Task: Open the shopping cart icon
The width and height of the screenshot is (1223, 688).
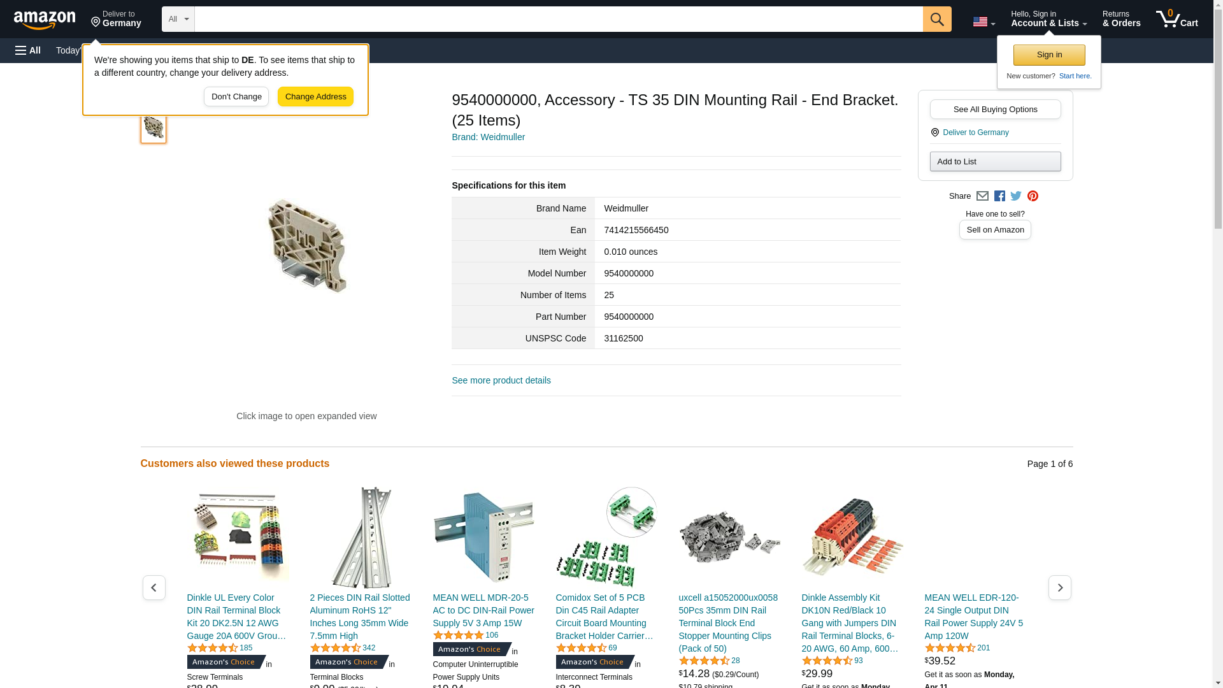Action: click(1177, 19)
